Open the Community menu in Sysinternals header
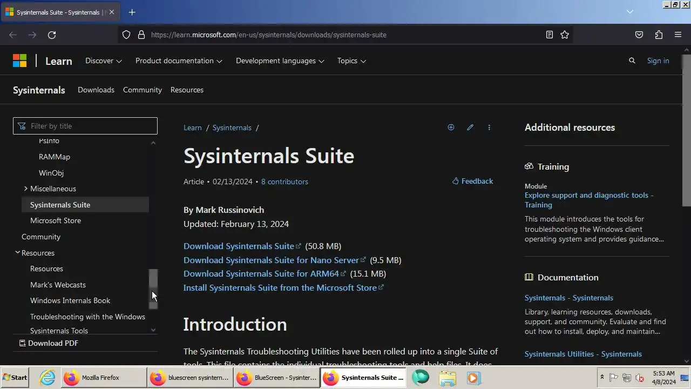Screen dimensions: 691x389 coord(143,90)
